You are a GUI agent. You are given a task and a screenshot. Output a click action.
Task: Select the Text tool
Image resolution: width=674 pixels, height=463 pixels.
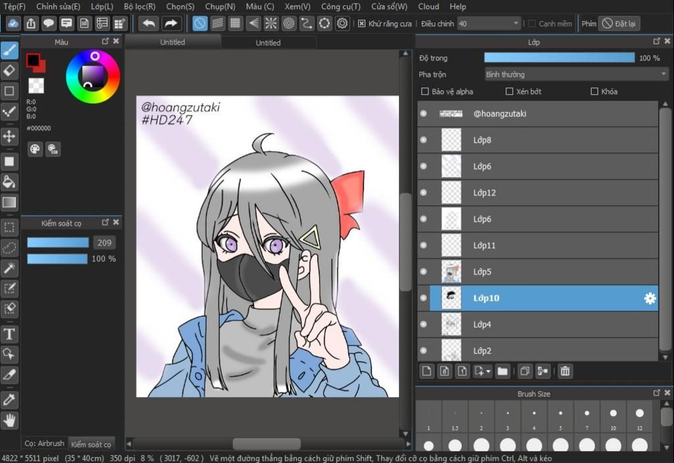pyautogui.click(x=9, y=333)
